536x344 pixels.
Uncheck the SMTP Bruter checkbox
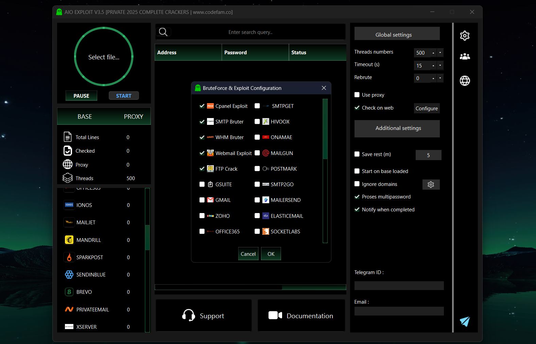pos(202,121)
